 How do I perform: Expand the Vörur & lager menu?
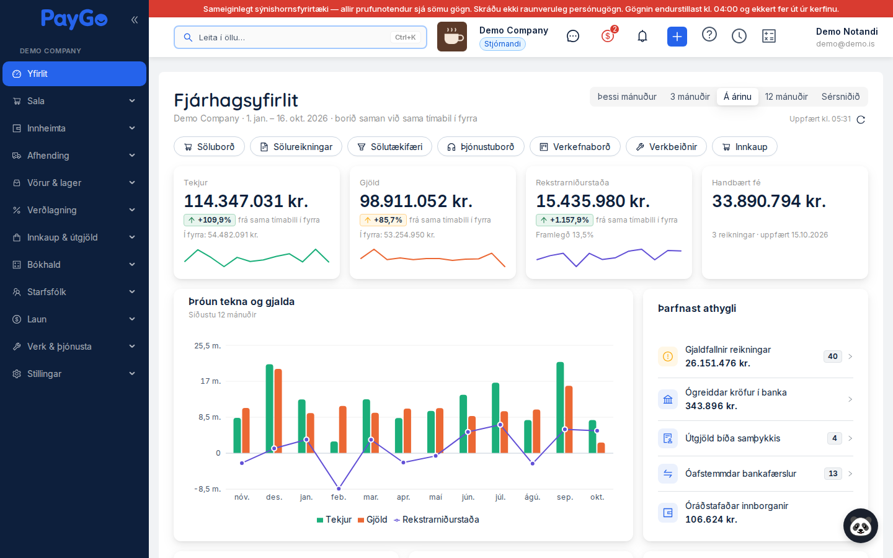click(74, 183)
